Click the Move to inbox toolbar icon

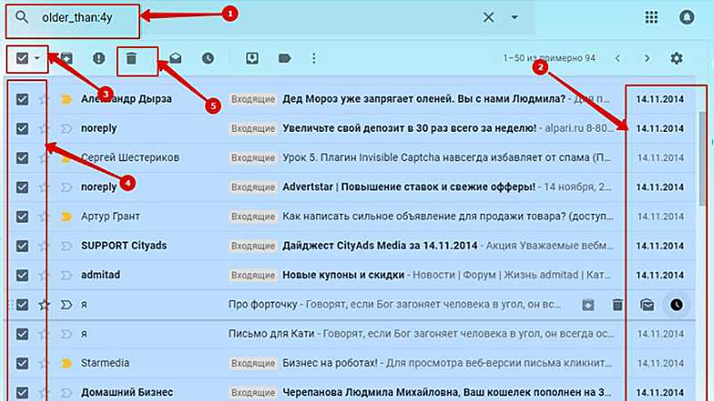[252, 58]
